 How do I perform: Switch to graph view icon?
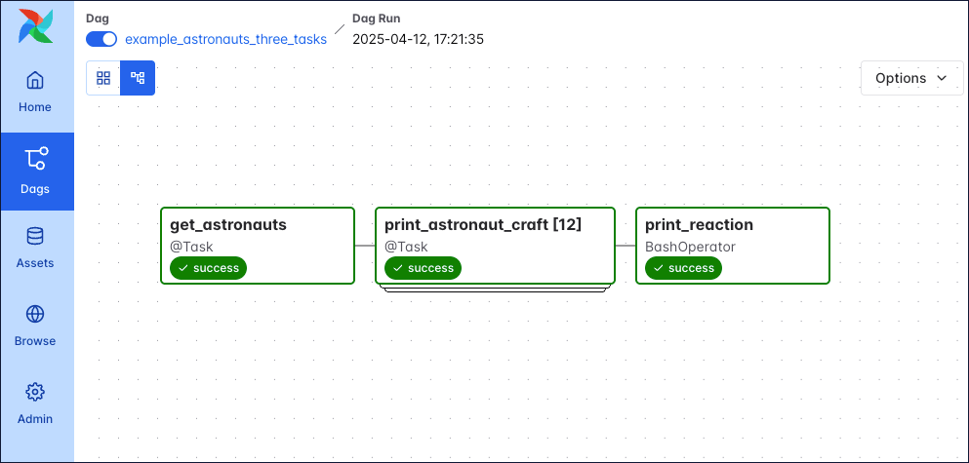tap(138, 78)
